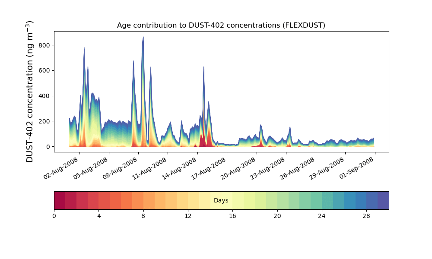Click the colorbar tick label 28
The image size is (432, 259).
pyautogui.click(x=366, y=216)
